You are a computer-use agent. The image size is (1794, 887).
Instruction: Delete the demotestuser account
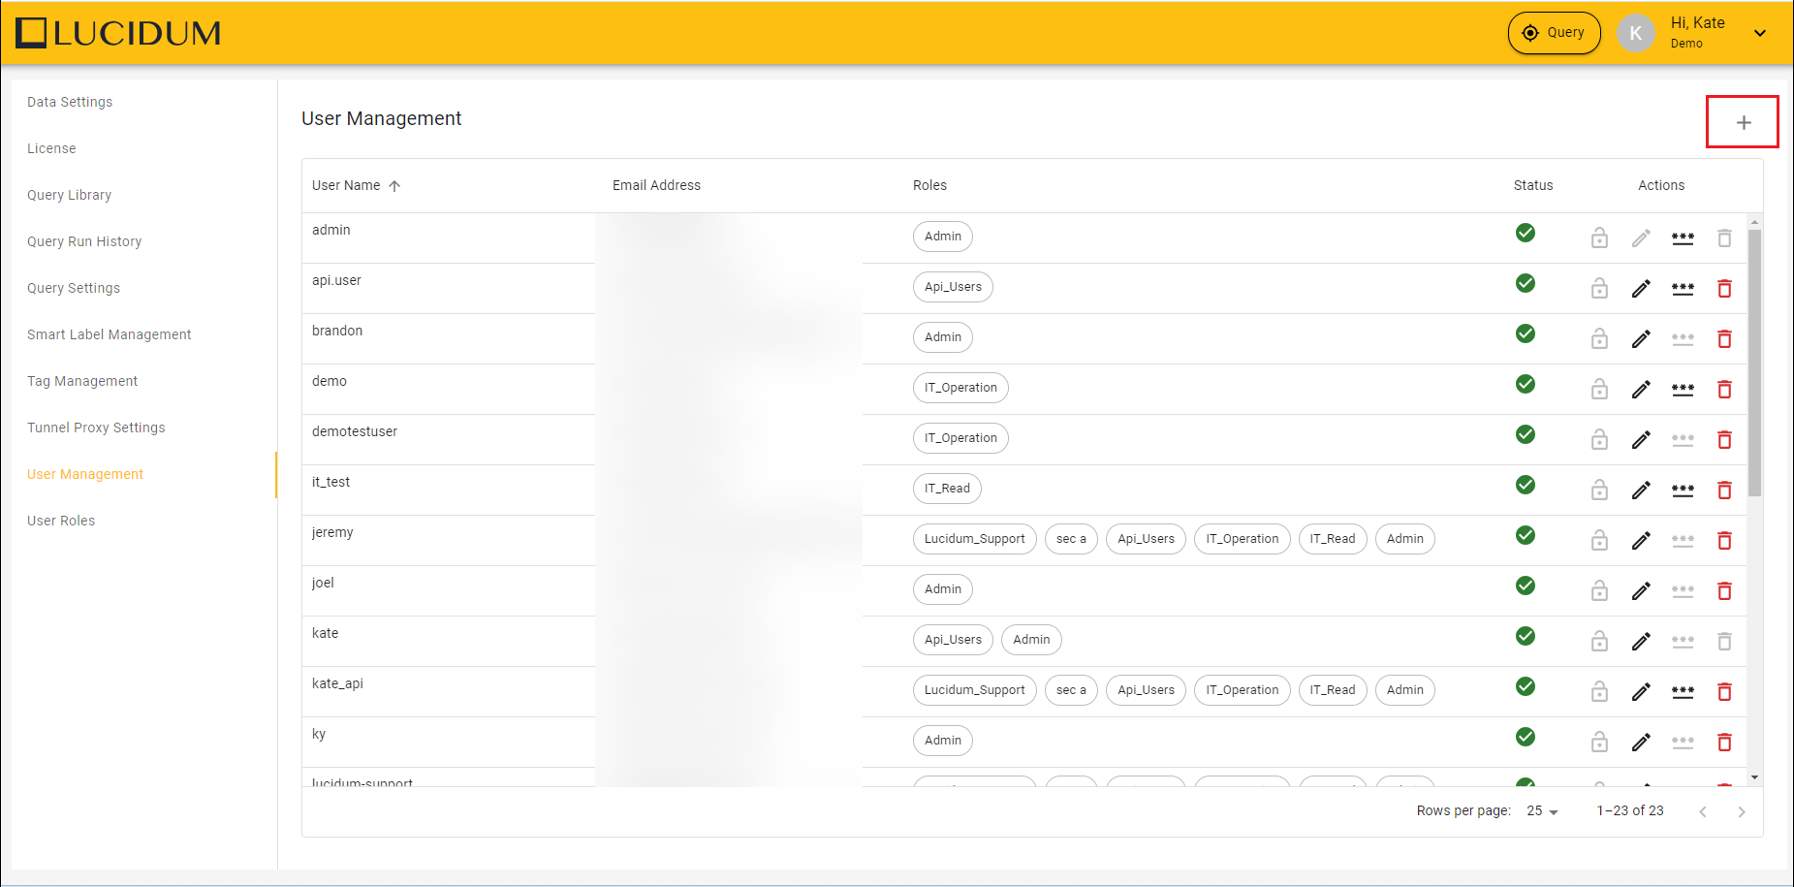(x=1724, y=440)
